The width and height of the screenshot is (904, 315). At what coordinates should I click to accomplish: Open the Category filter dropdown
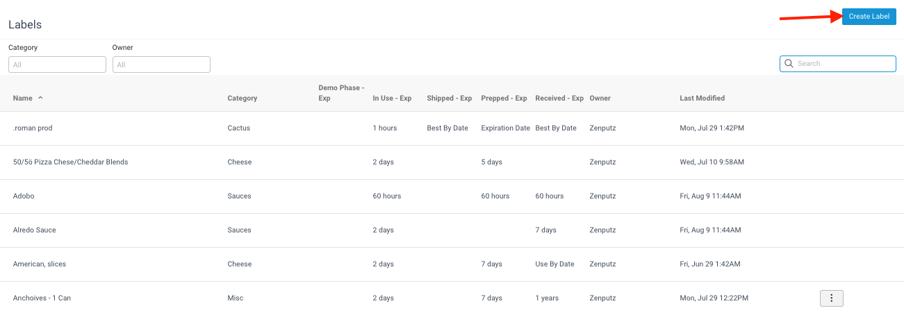coord(57,65)
